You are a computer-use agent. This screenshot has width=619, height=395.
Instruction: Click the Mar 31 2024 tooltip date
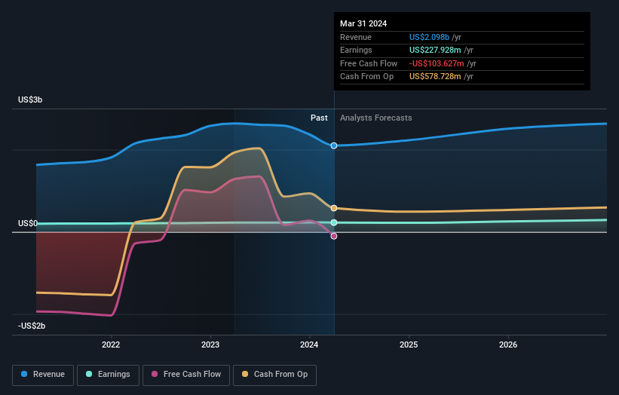[363, 23]
